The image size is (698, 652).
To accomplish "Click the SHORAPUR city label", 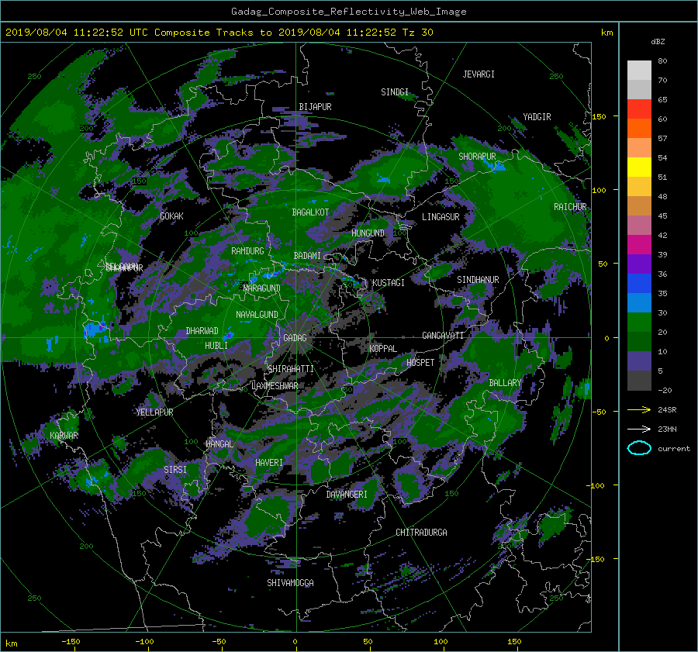I will coord(477,157).
